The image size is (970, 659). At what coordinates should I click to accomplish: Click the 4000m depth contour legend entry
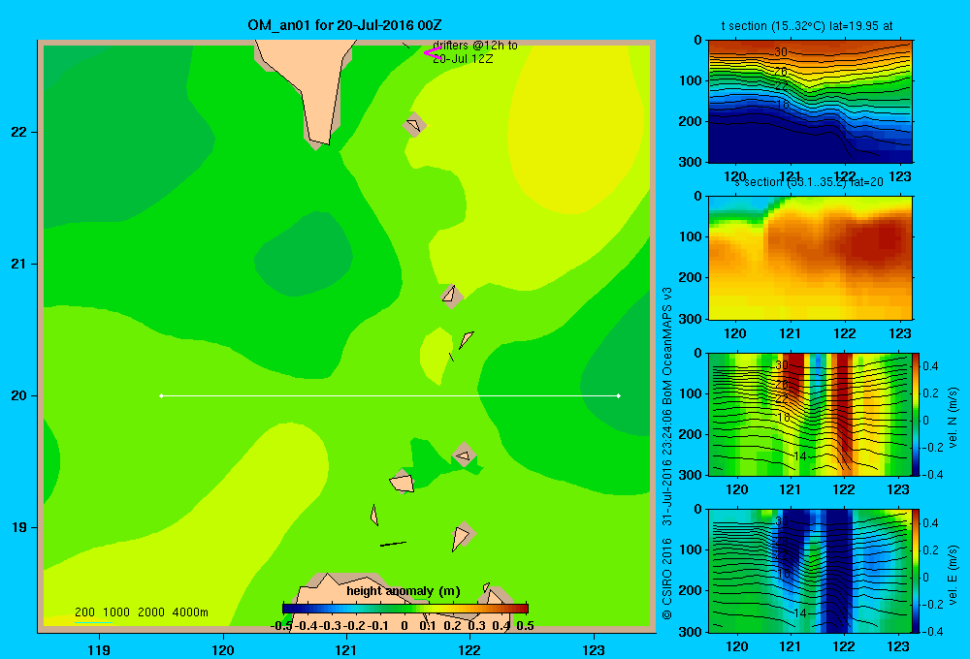click(190, 612)
